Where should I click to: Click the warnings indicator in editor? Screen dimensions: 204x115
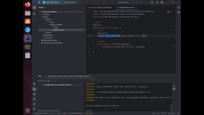[169, 11]
